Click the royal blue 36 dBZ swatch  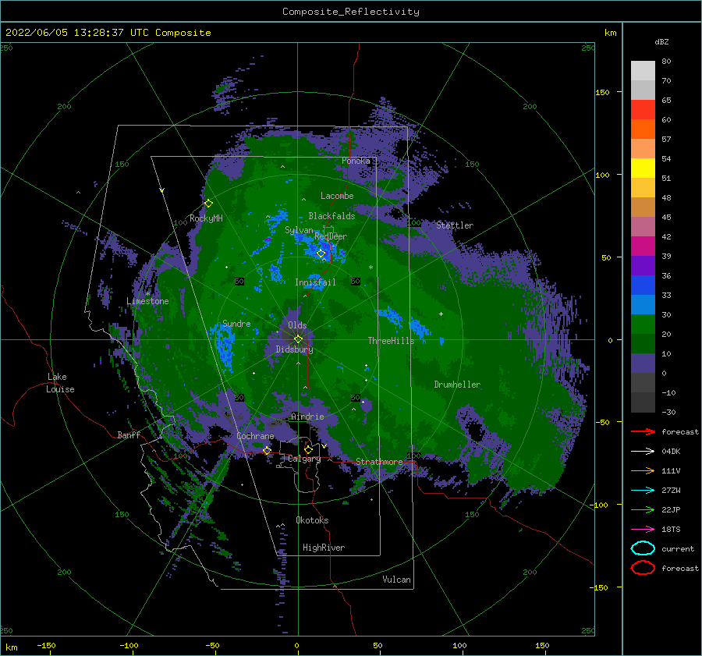(643, 285)
